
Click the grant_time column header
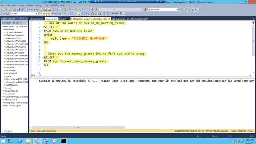(x=127, y=81)
